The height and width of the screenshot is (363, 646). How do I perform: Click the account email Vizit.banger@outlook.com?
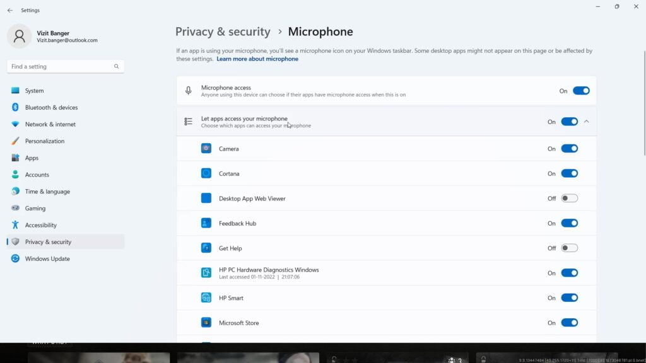[x=67, y=40]
